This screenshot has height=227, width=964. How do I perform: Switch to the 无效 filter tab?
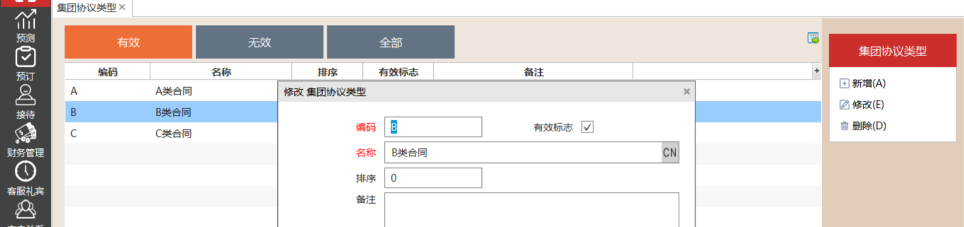click(259, 42)
